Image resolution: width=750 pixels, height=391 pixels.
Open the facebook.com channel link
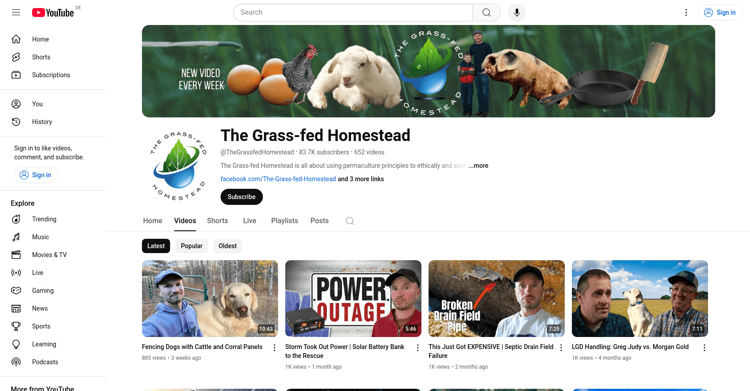[278, 179]
